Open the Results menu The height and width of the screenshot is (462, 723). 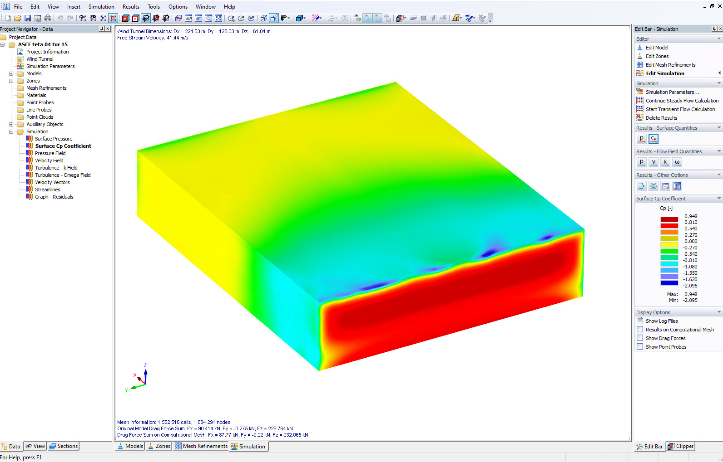pyautogui.click(x=131, y=7)
